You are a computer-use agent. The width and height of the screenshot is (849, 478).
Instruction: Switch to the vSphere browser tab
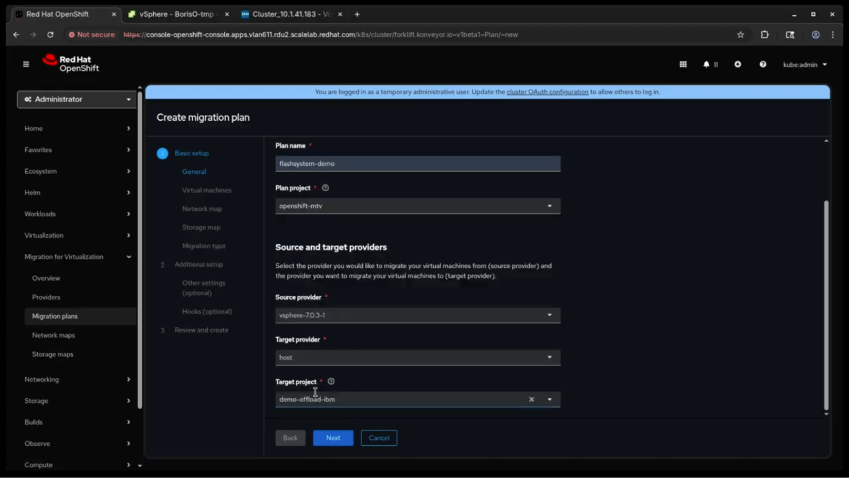pyautogui.click(x=176, y=14)
